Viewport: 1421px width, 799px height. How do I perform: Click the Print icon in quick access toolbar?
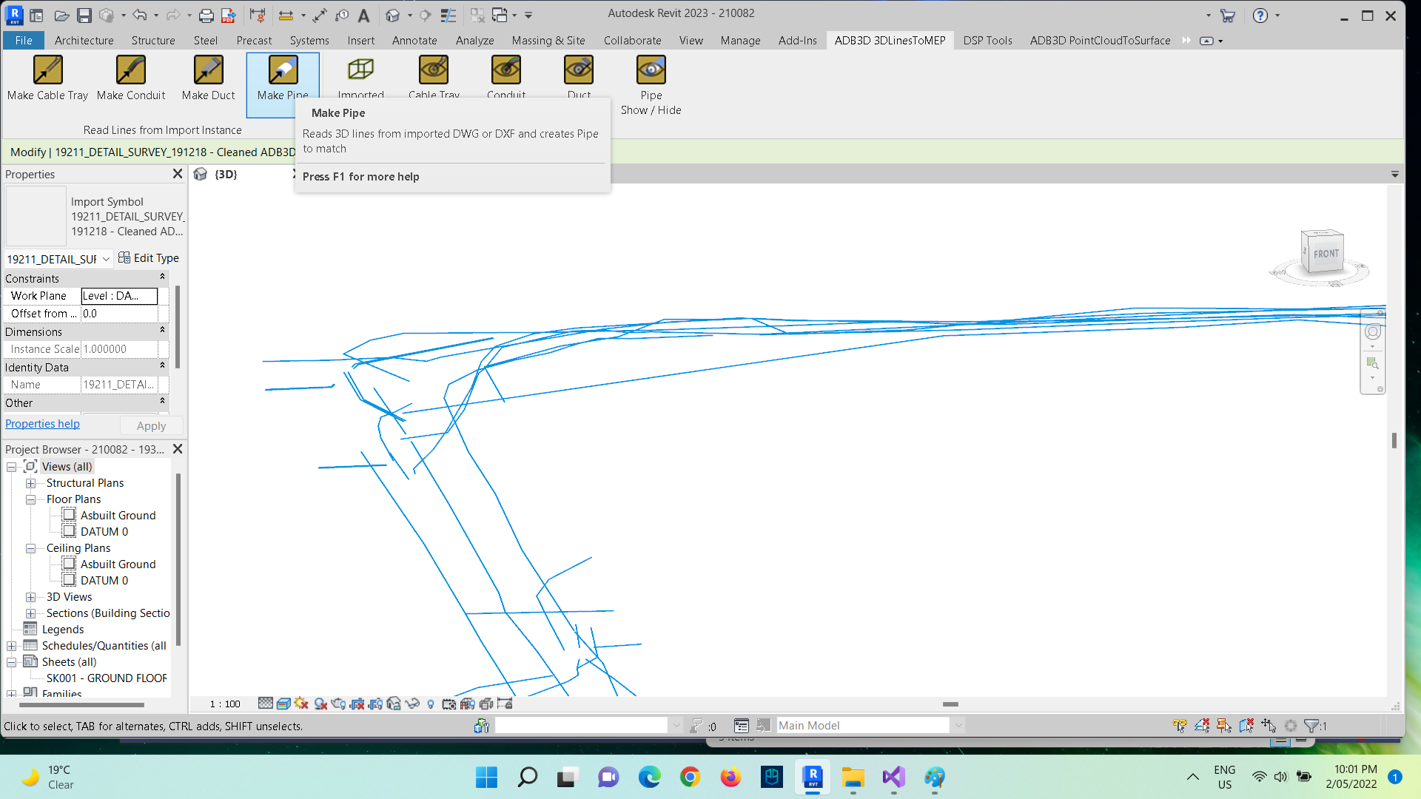click(206, 15)
